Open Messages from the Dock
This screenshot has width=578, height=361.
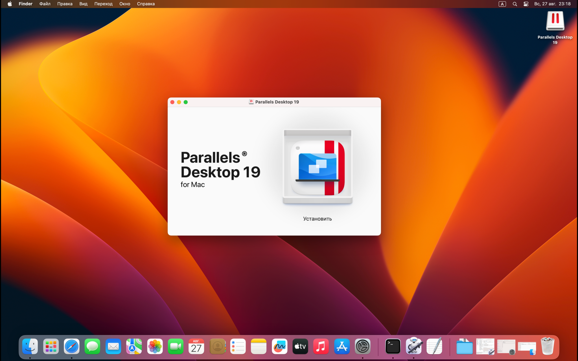tap(92, 346)
